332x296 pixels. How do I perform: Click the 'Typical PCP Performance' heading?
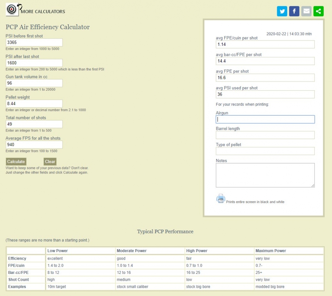(165, 231)
